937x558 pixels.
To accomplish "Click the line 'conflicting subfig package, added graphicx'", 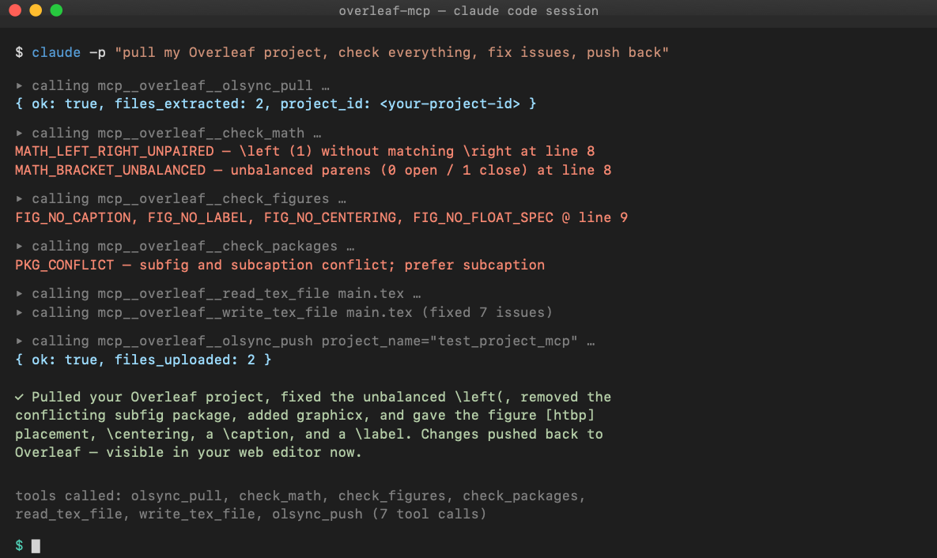I will 304,415.
